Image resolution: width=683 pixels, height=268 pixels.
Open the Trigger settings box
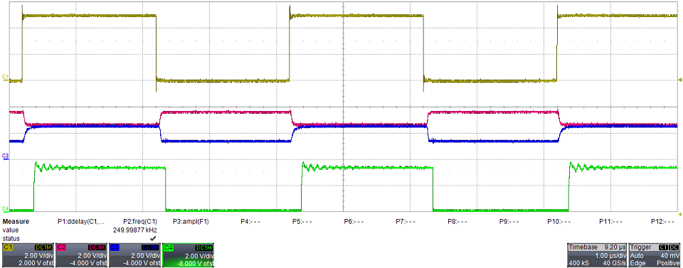655,255
